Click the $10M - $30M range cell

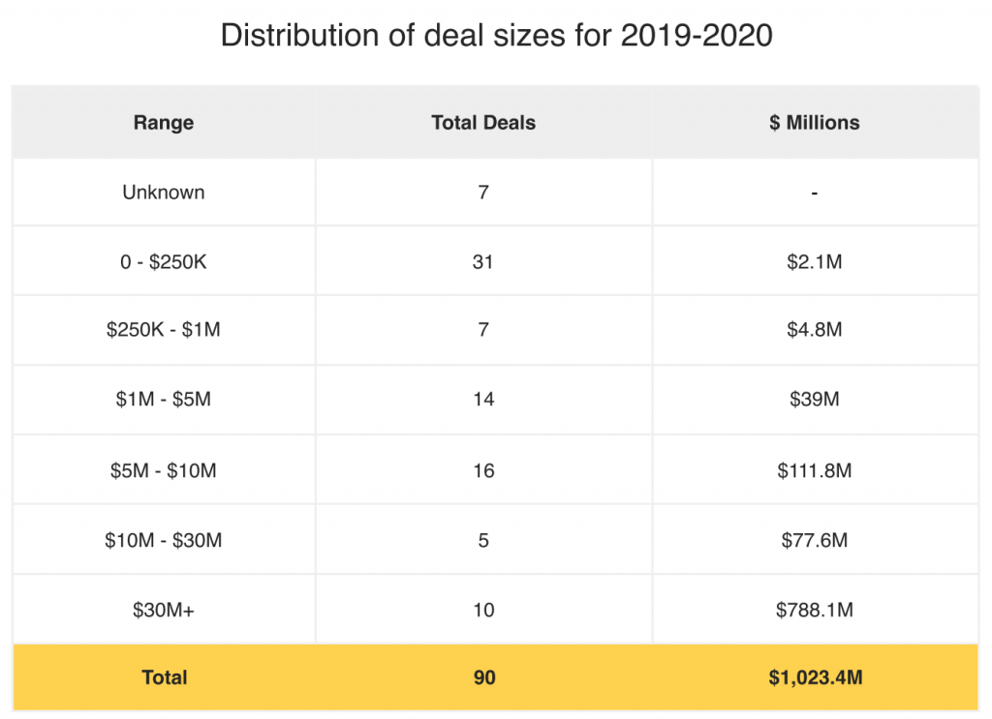(164, 540)
